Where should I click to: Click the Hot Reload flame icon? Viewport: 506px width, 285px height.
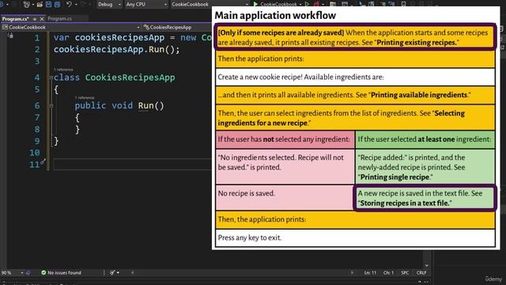317,4
